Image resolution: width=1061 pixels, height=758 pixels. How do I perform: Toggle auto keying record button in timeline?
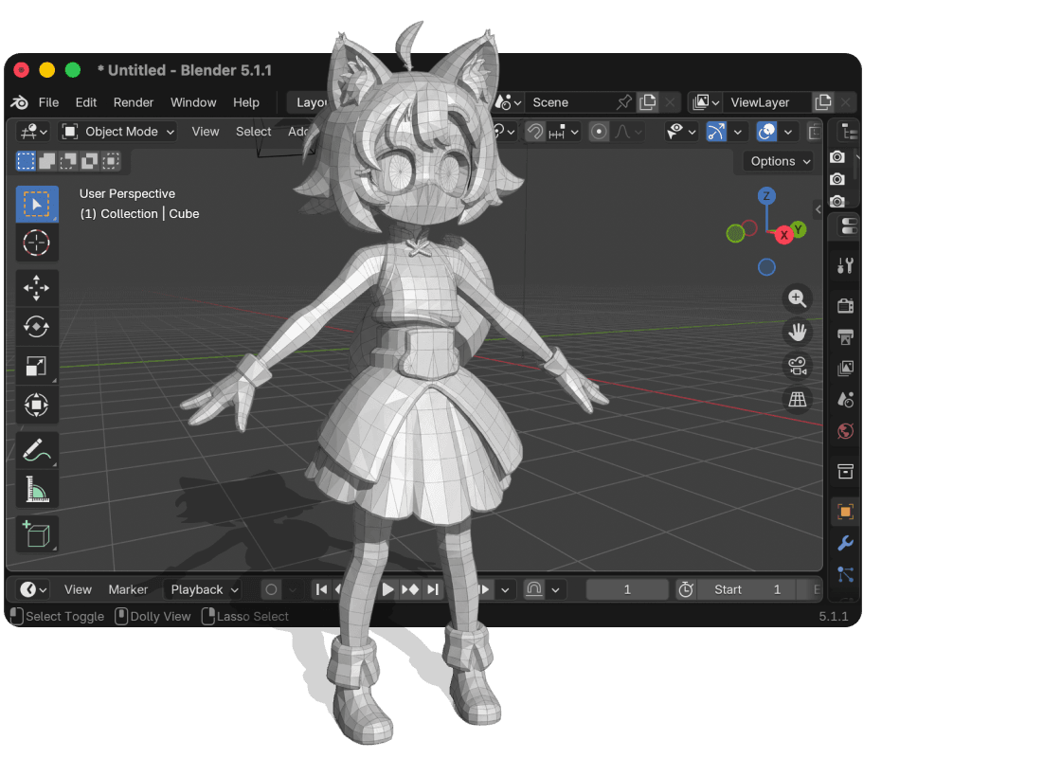(271, 589)
